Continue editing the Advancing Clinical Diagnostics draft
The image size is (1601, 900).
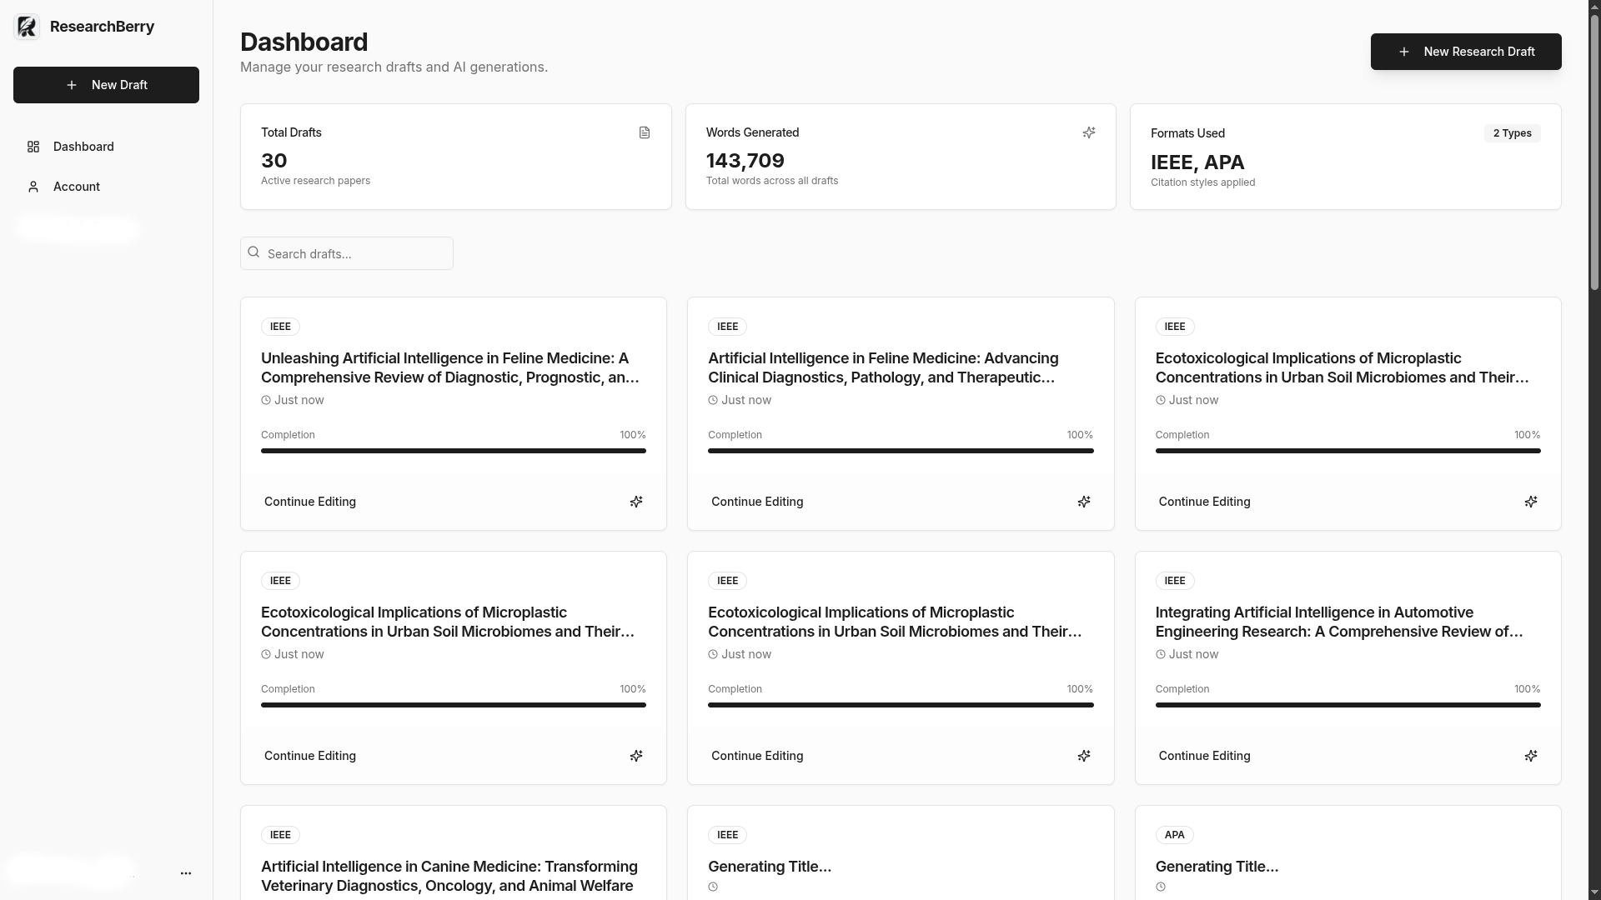757,502
